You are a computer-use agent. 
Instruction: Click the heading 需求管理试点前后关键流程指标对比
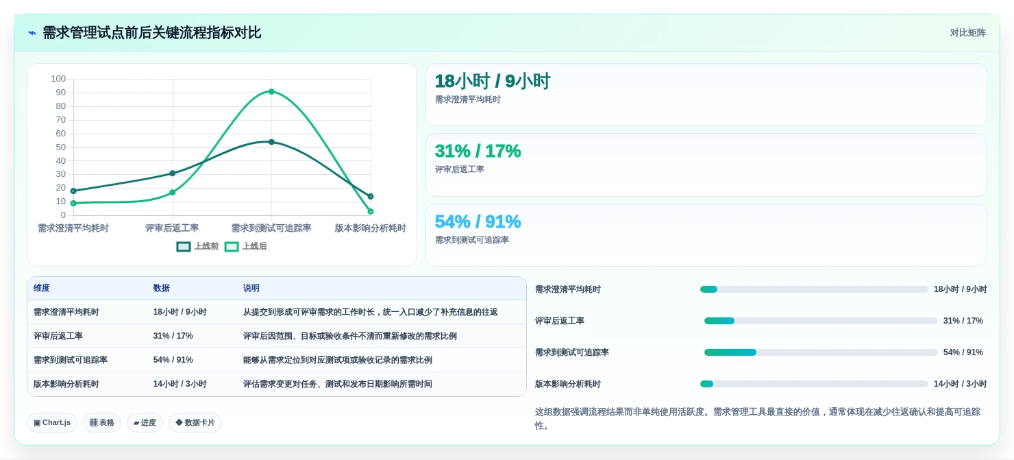[152, 33]
